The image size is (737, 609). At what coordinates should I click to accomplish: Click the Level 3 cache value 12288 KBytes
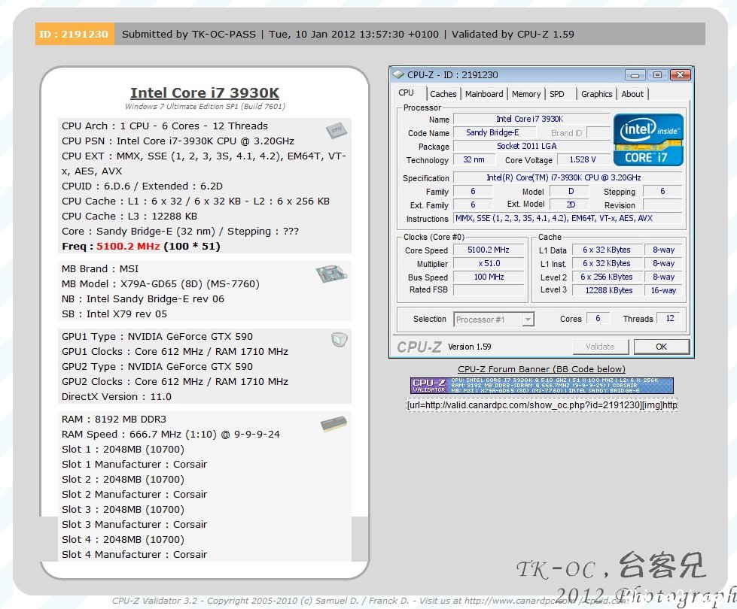tap(608, 291)
